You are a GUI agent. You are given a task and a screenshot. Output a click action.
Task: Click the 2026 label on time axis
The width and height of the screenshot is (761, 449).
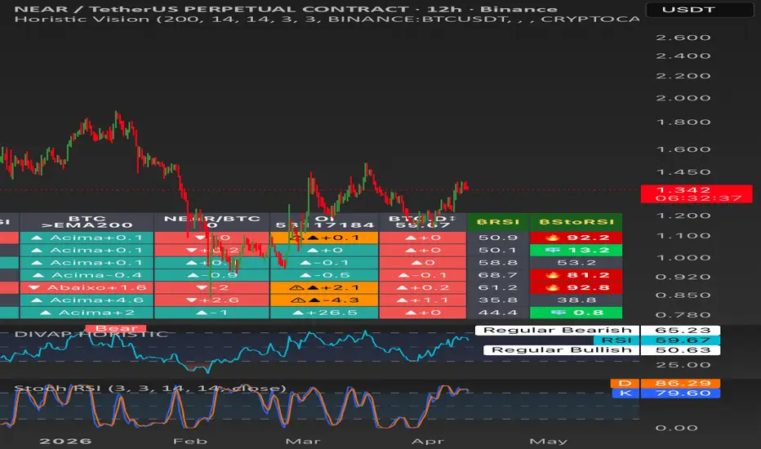(65, 441)
